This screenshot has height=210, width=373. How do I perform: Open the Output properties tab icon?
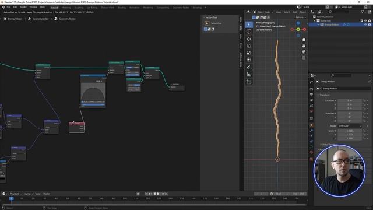(311, 94)
